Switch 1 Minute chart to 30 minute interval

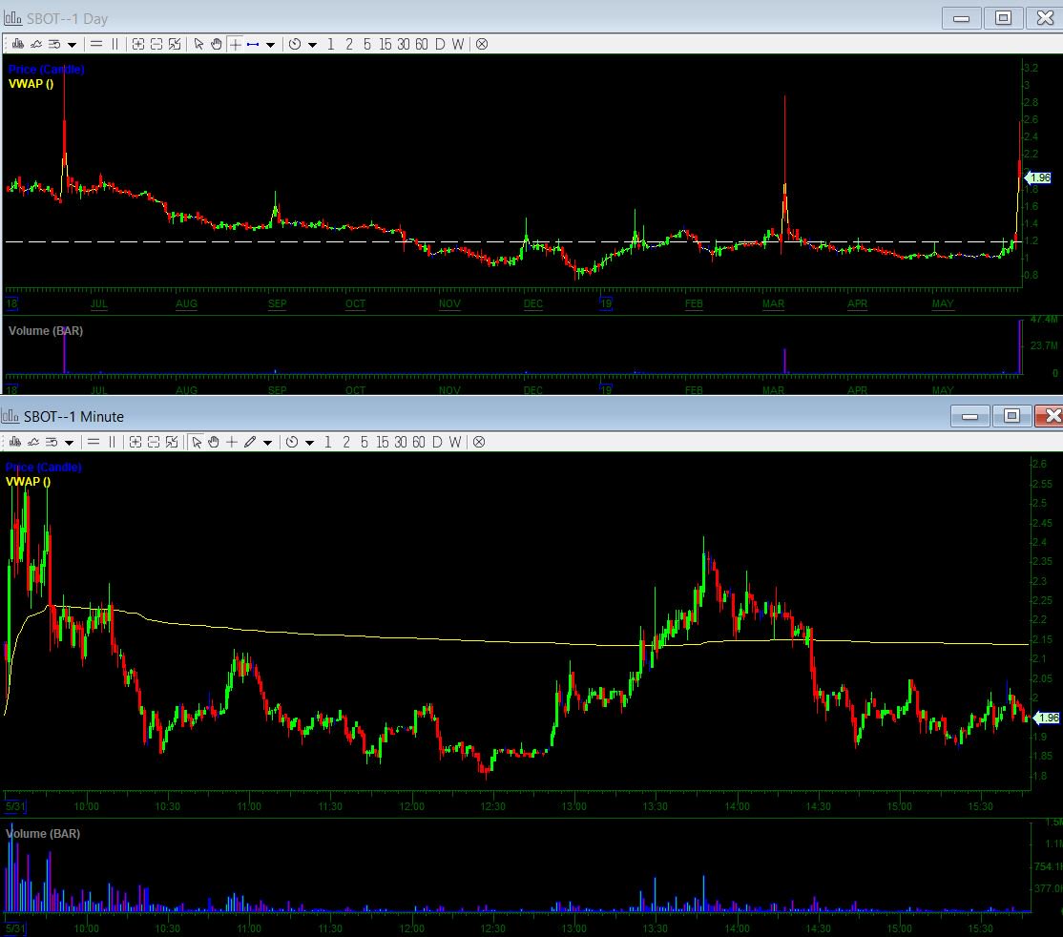[401, 442]
